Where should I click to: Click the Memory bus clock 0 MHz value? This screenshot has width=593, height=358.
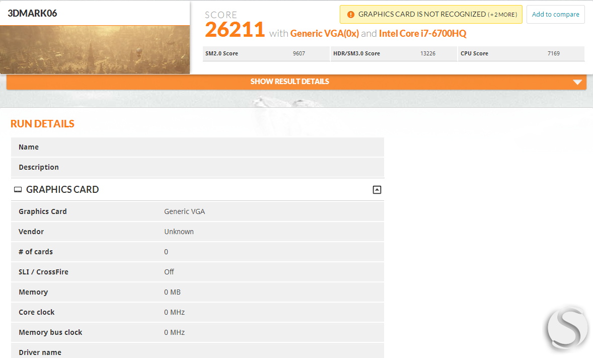tap(174, 332)
